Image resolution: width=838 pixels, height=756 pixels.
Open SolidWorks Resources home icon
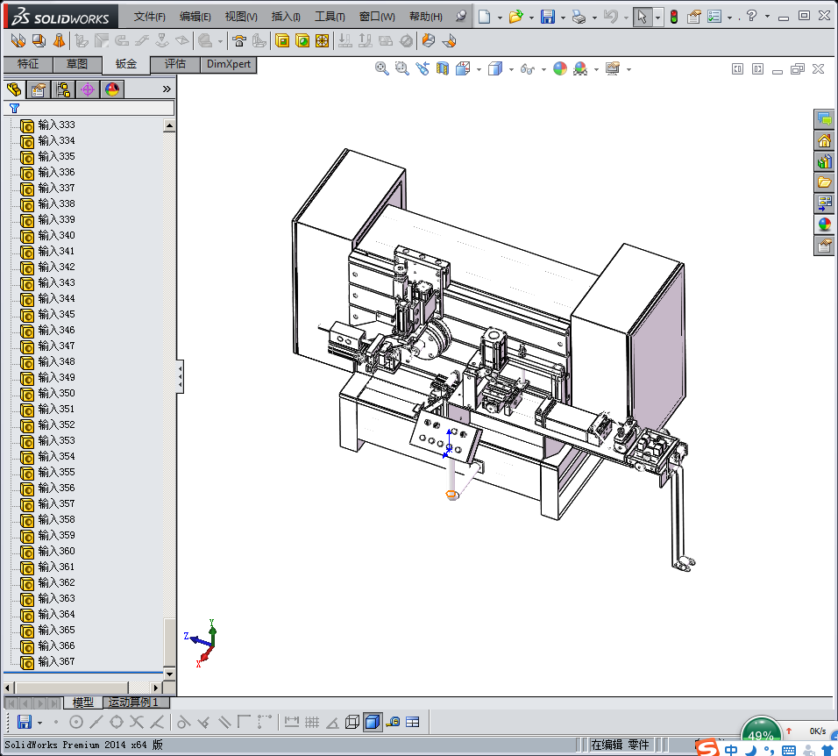pyautogui.click(x=824, y=140)
